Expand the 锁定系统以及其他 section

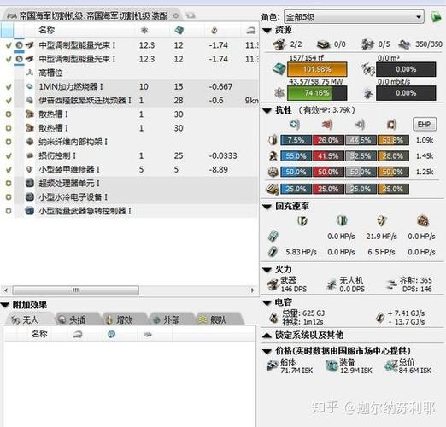click(x=267, y=336)
